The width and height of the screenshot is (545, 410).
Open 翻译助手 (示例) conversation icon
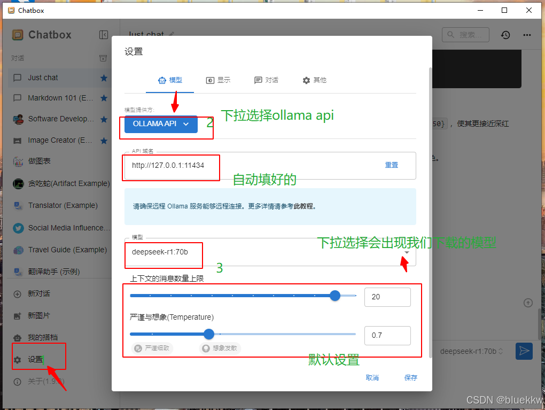(18, 272)
